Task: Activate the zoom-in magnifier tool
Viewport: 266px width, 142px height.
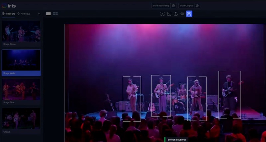Action: (182, 14)
